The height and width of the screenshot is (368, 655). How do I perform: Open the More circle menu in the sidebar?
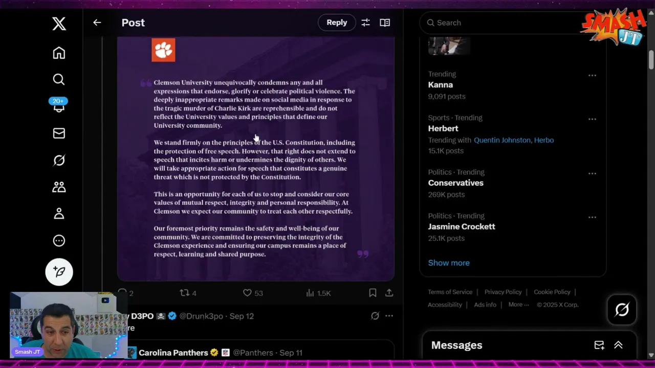click(59, 241)
